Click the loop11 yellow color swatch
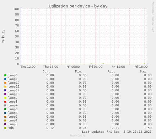This screenshot has height=139, width=156. coord(5,87)
